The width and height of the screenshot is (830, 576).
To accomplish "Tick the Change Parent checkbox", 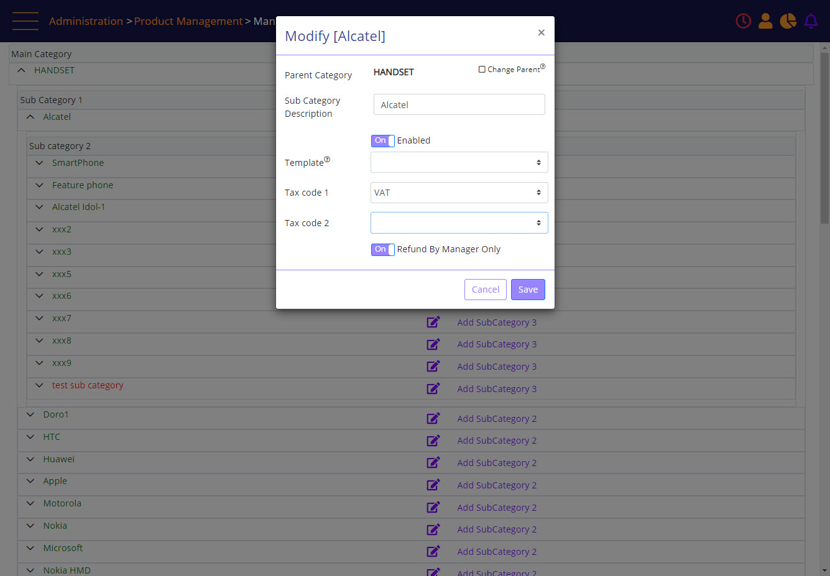I will [482, 70].
